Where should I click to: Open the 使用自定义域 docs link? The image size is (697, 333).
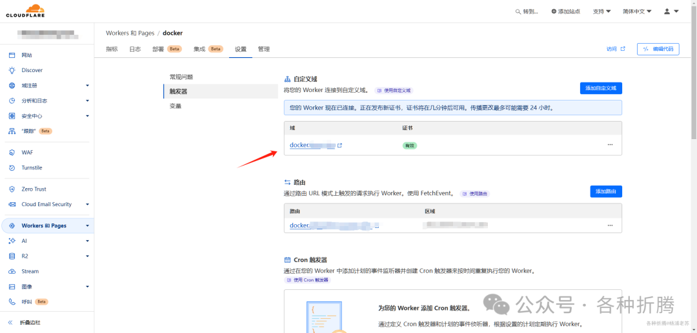pyautogui.click(x=394, y=90)
